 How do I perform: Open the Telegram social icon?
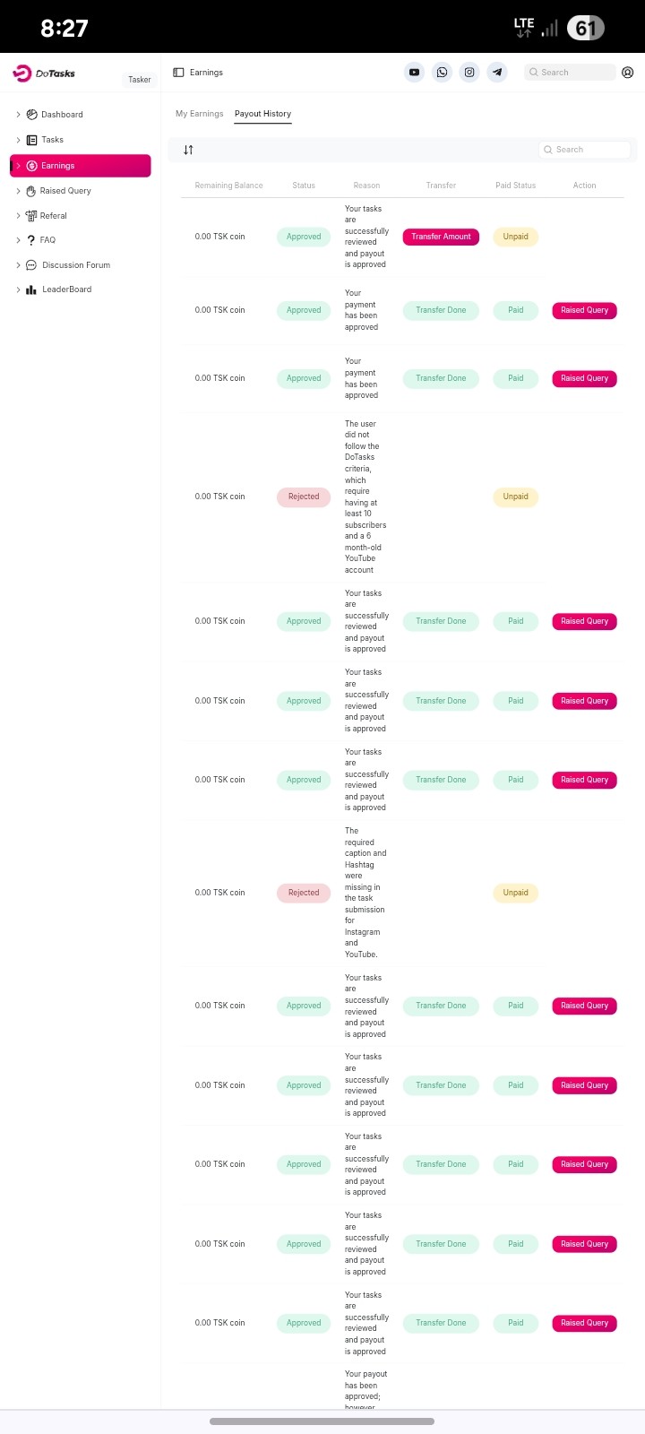497,73
